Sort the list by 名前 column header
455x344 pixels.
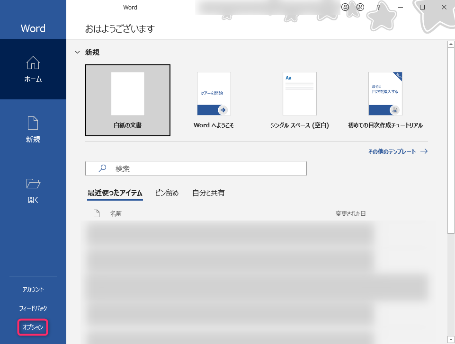[x=116, y=214]
